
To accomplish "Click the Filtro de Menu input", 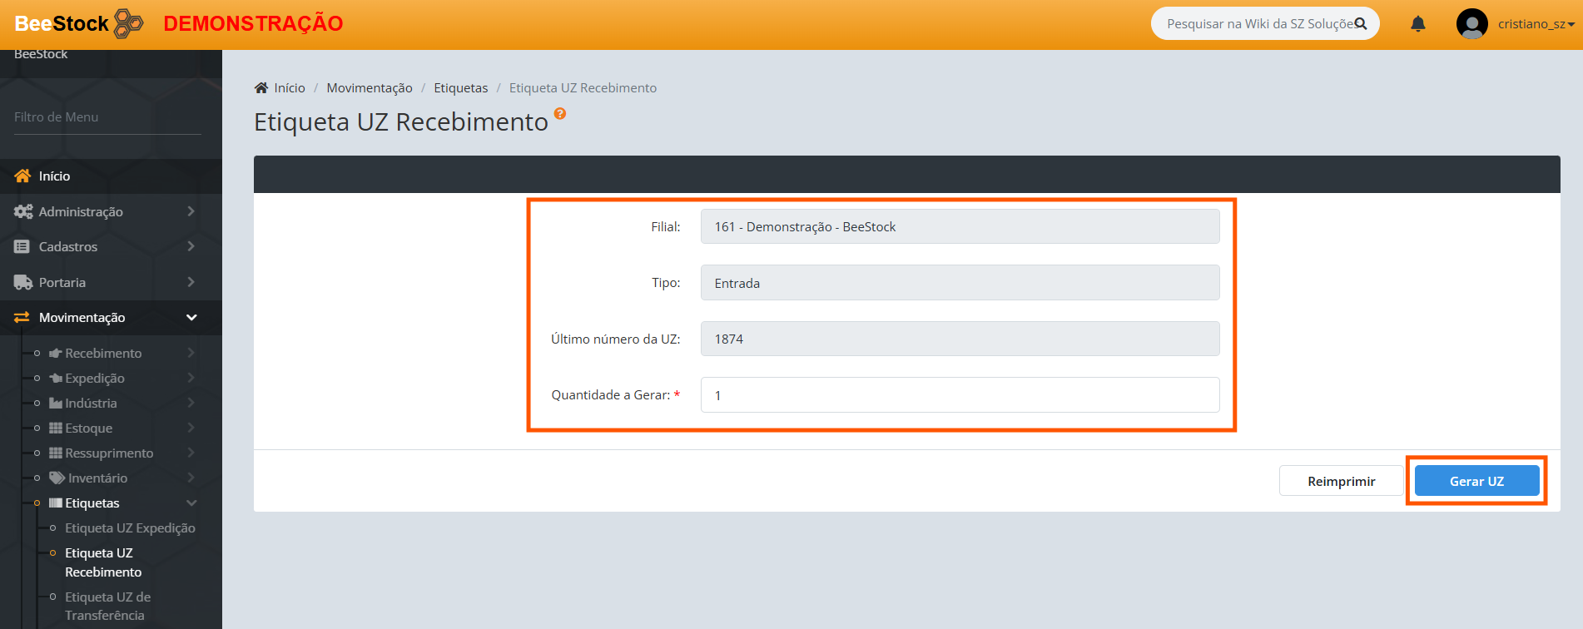I will (107, 117).
